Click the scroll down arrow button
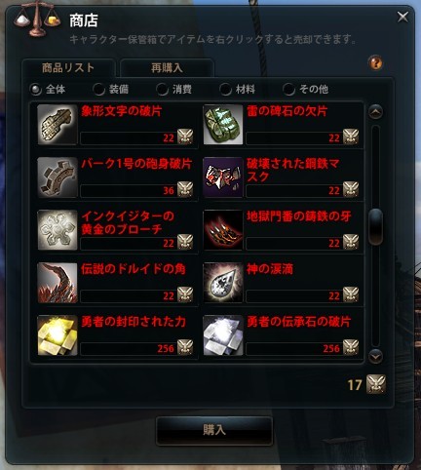 [376, 357]
